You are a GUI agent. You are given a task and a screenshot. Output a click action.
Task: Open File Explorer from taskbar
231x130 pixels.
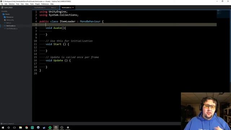pyautogui.click(x=21, y=127)
